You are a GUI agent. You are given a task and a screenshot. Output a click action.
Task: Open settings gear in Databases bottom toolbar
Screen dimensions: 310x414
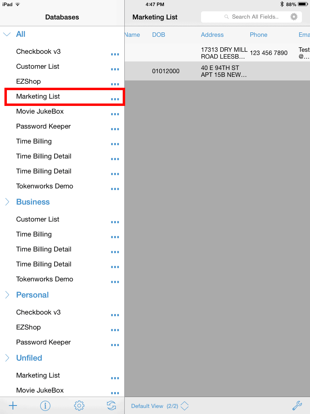[x=79, y=405]
